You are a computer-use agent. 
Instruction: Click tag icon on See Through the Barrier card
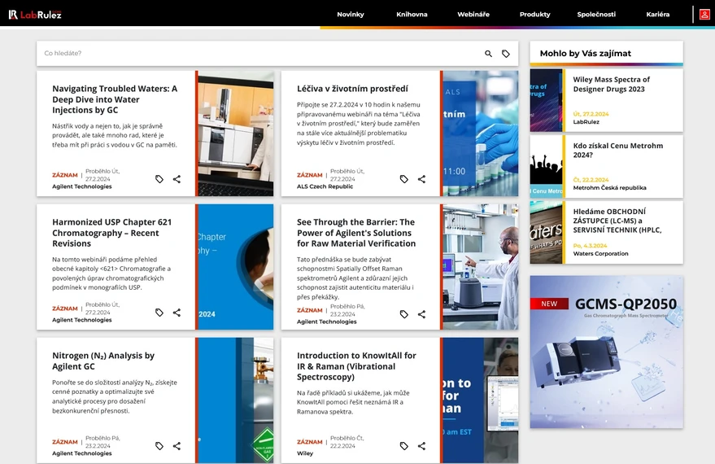tap(404, 314)
